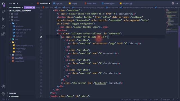Click the CSS icon of all.min.css
180x101 pixels.
(14, 26)
